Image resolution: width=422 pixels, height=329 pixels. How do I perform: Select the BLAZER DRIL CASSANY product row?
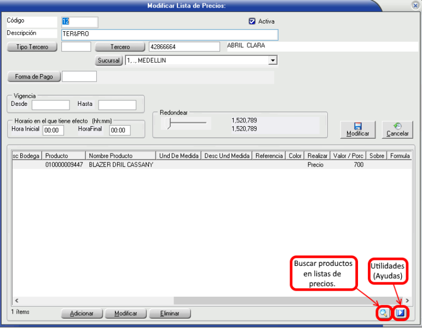point(120,164)
